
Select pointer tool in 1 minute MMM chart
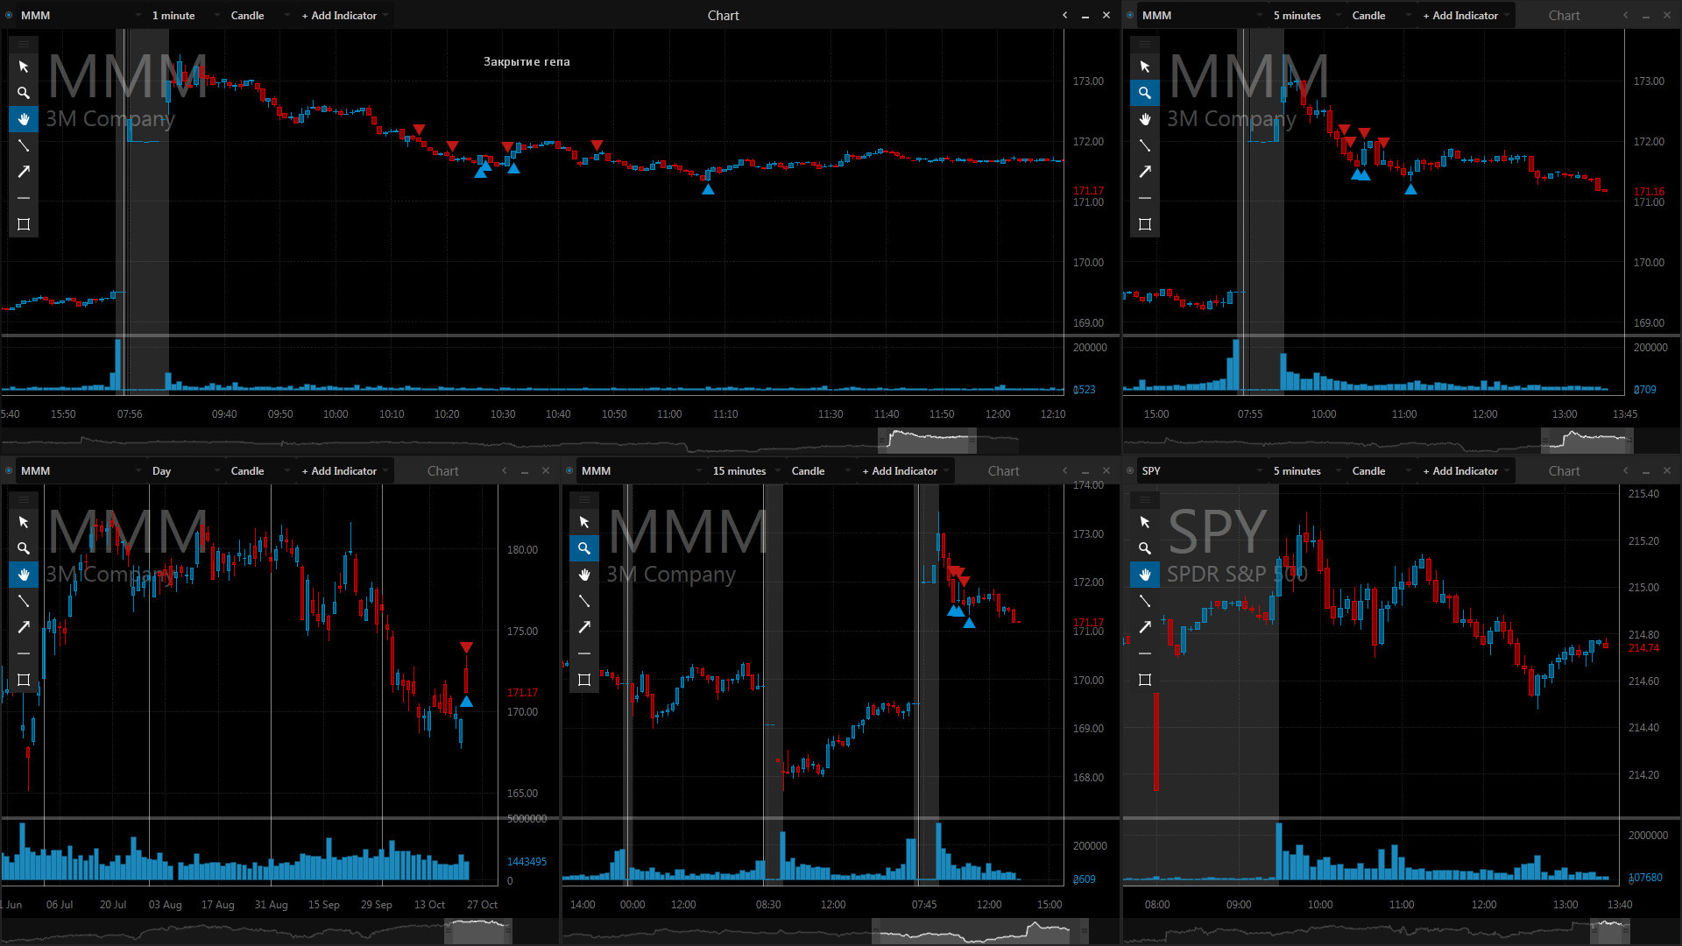coord(24,67)
